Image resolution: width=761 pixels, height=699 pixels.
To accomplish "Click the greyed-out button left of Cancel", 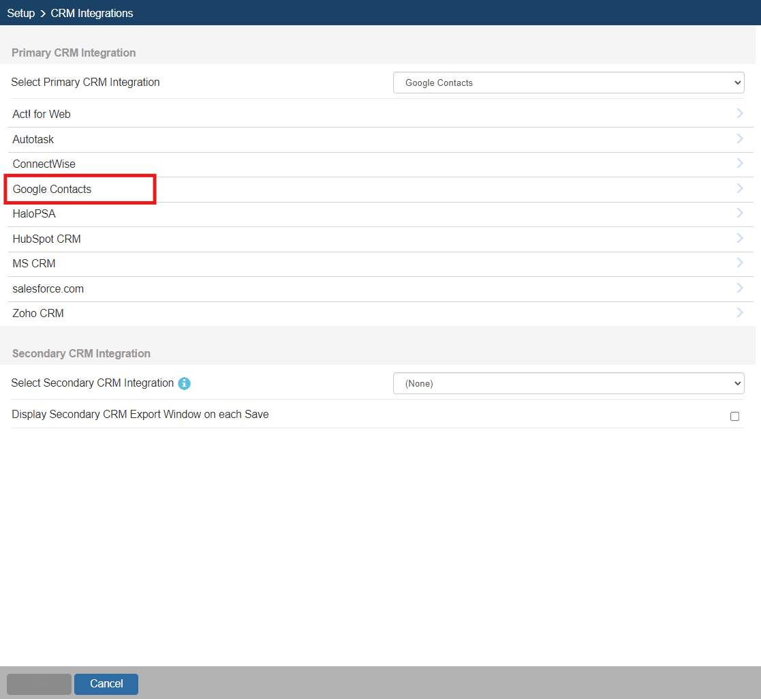I will pyautogui.click(x=39, y=683).
